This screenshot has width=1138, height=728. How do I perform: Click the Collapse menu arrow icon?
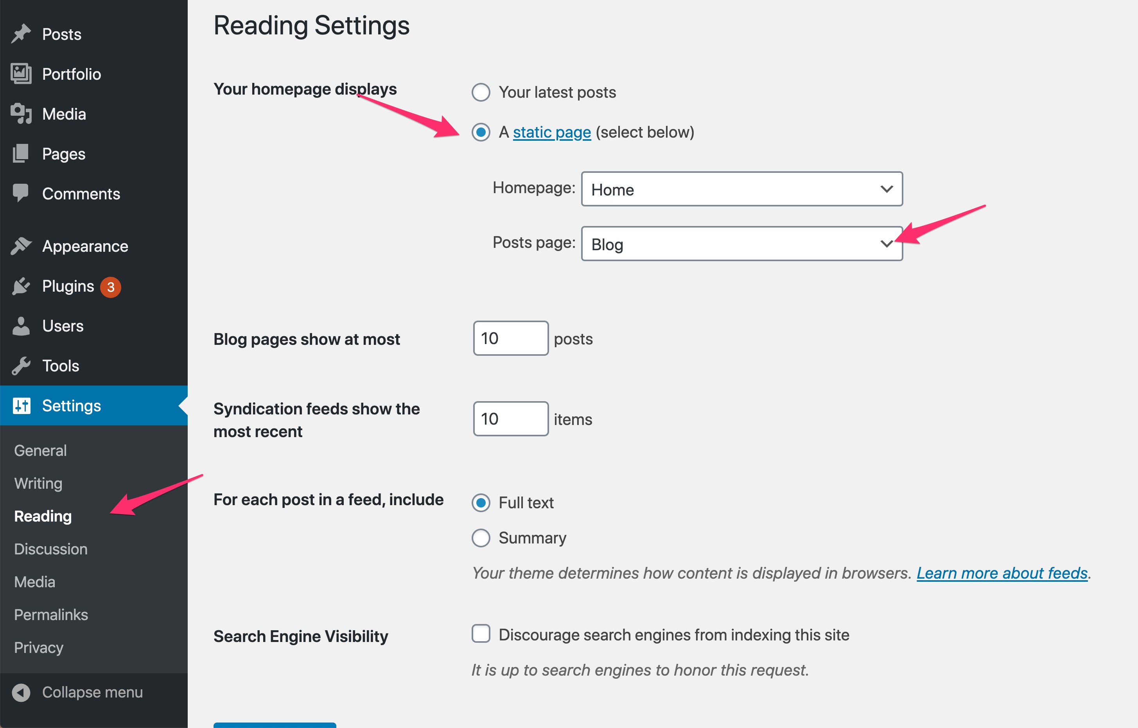pyautogui.click(x=21, y=692)
